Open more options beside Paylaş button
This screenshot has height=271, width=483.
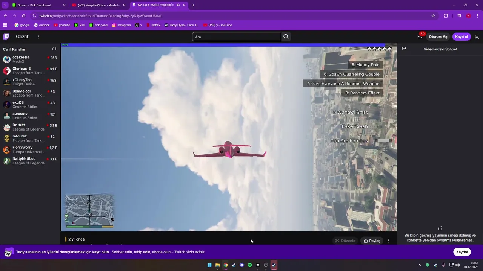tap(388, 241)
